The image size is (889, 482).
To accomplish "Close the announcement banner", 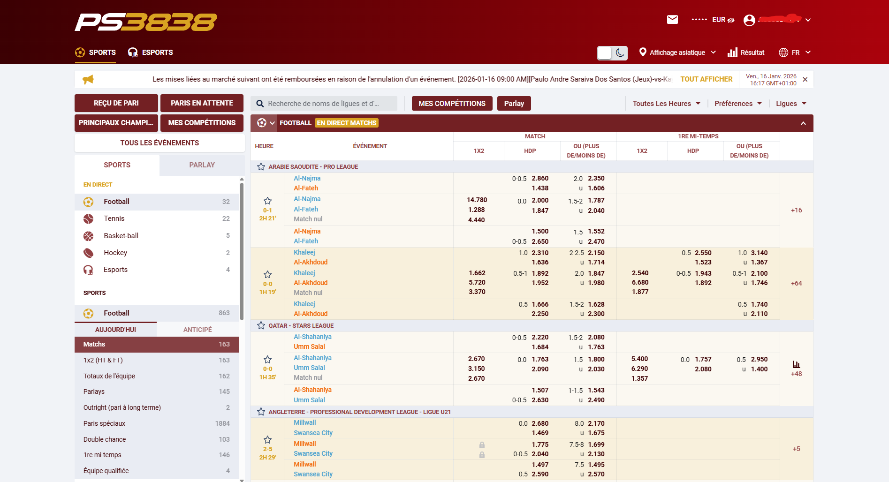I will pos(805,79).
